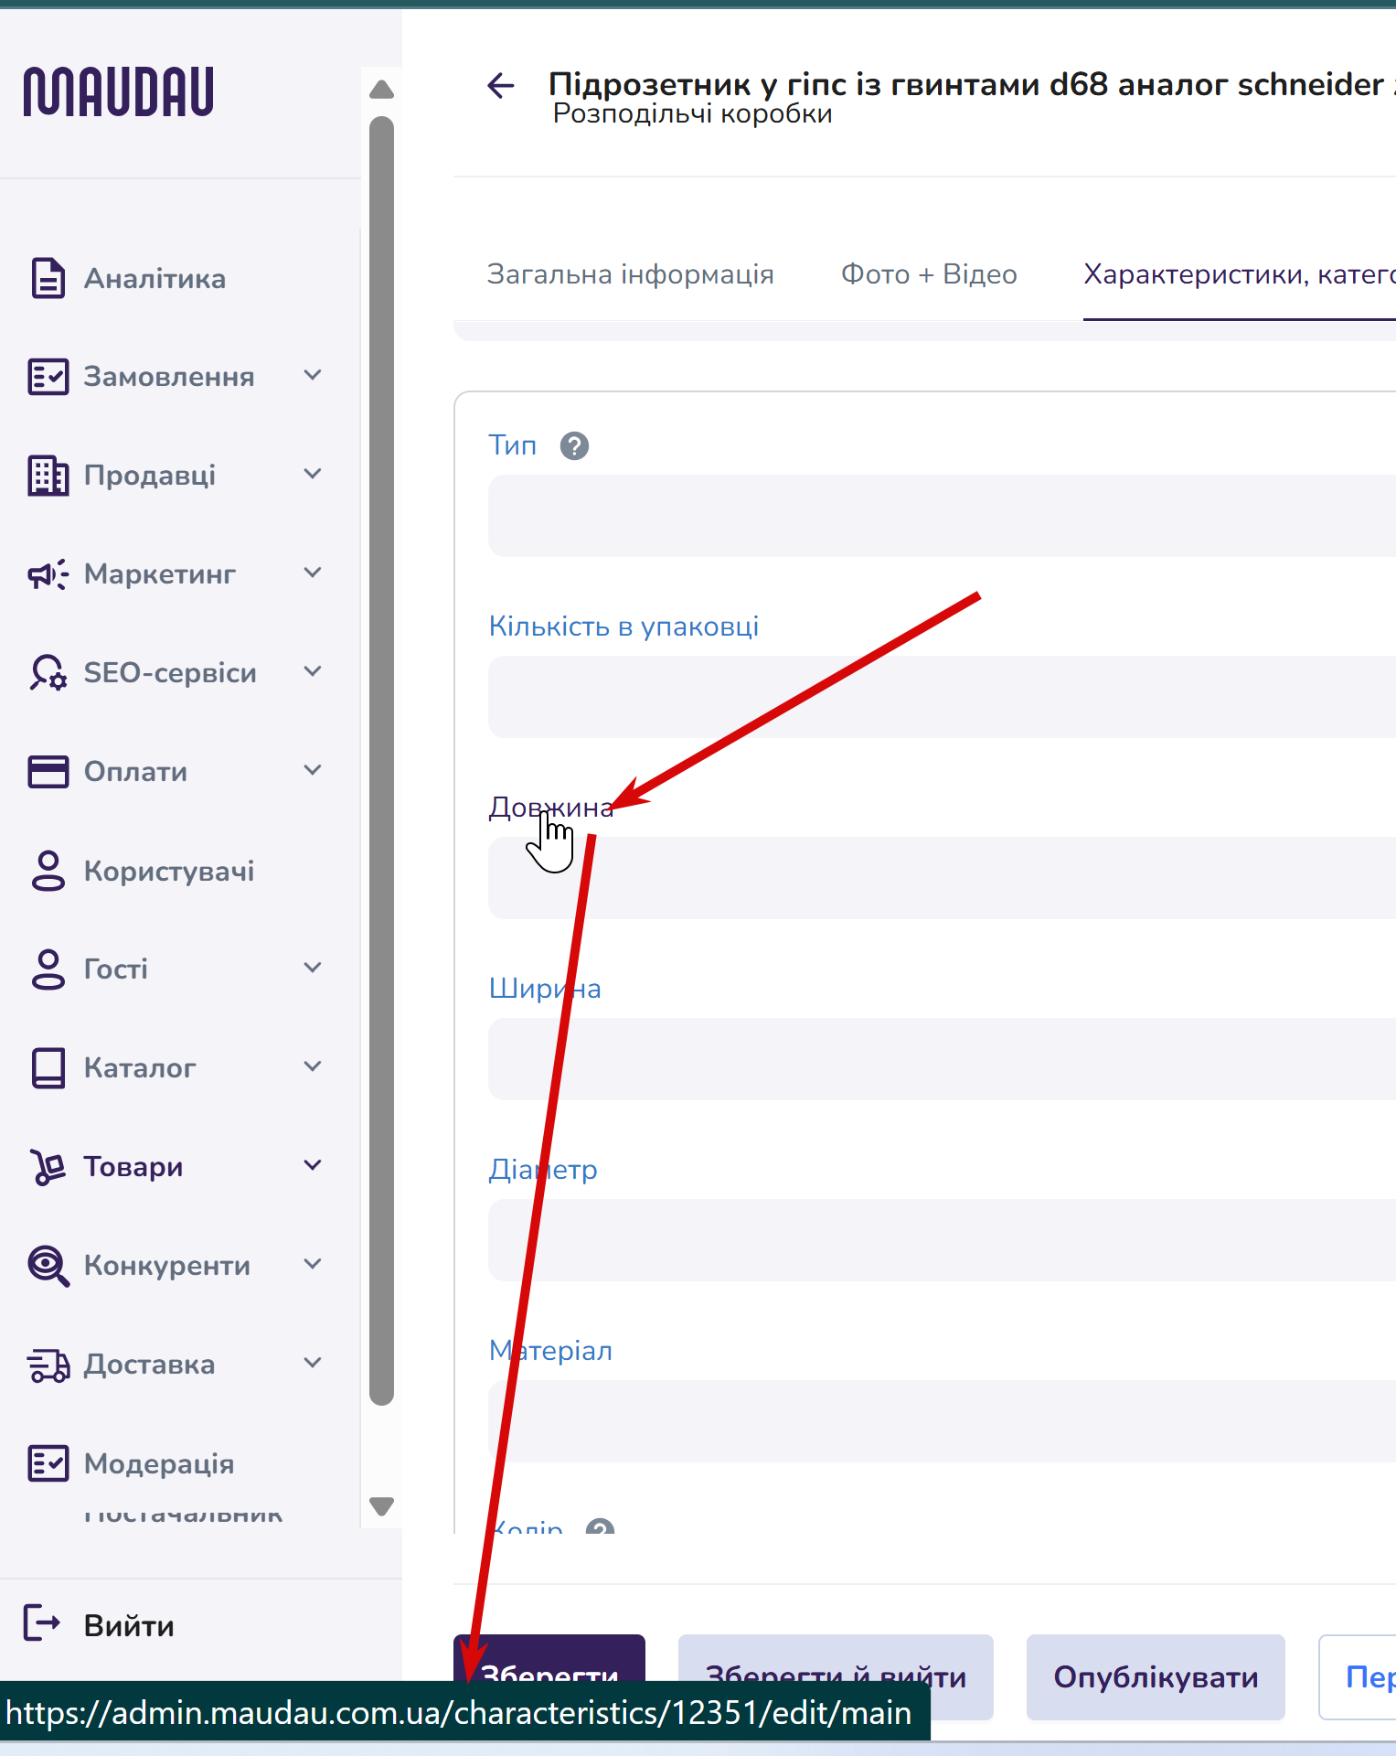Click the Маркетинг megaphone icon
Screen dimensions: 1396x1756
tap(48, 574)
